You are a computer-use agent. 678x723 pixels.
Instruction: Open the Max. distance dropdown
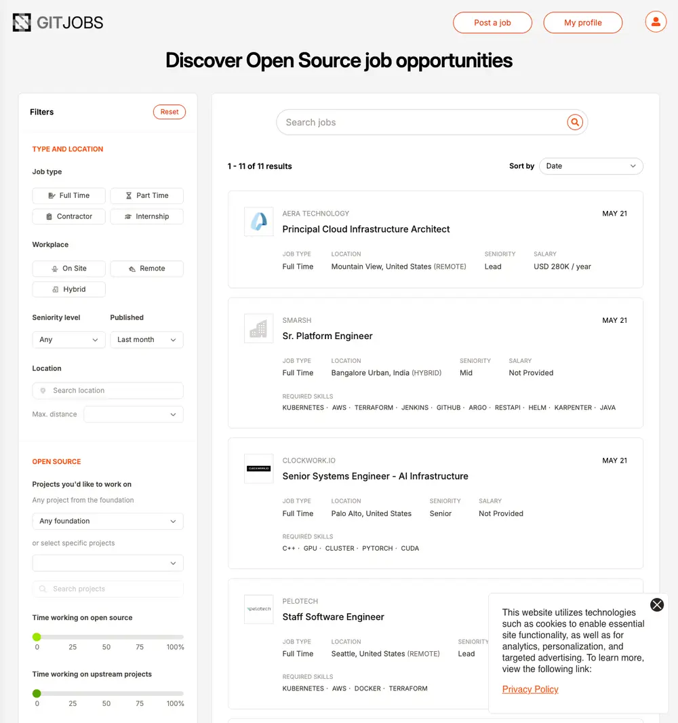pyautogui.click(x=134, y=414)
